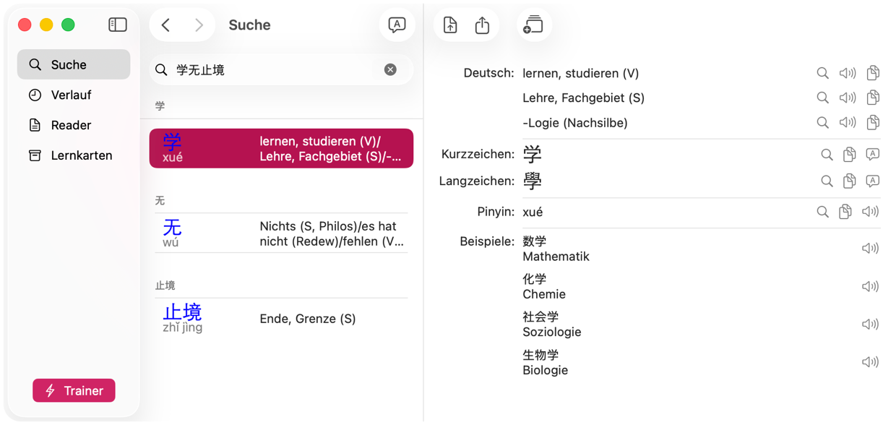The image size is (896, 425).
Task: Open Lernkarten in the sidebar
Action: pos(74,155)
